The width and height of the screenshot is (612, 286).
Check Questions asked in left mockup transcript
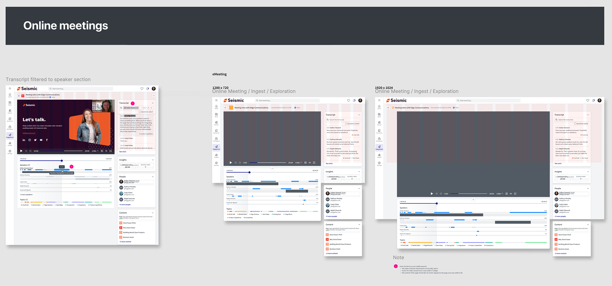(x=140, y=112)
